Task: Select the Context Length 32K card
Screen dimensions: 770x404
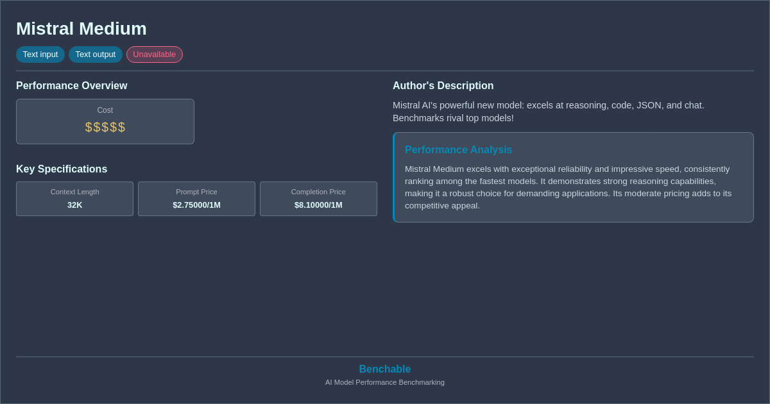Action: (x=74, y=199)
